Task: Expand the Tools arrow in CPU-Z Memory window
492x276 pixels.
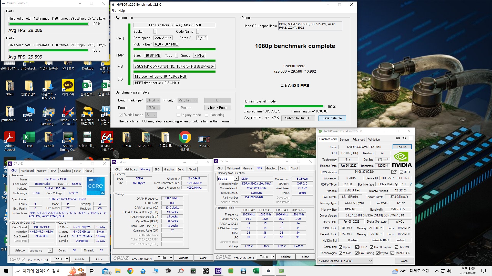Action: pos(171,258)
